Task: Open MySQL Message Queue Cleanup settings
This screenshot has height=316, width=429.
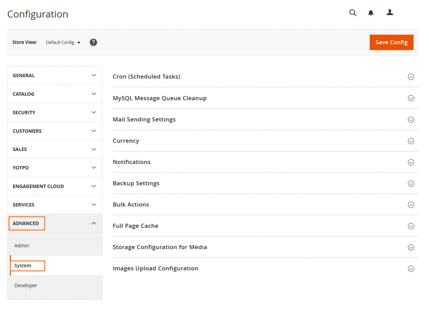Action: coord(411,98)
